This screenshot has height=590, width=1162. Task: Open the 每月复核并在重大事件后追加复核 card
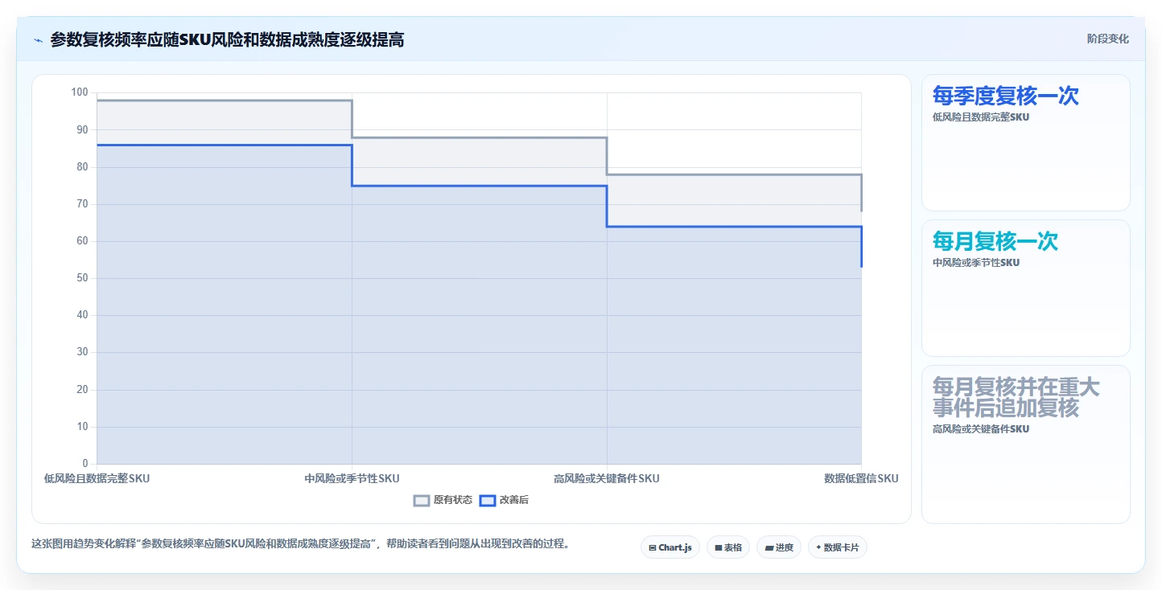click(1026, 445)
